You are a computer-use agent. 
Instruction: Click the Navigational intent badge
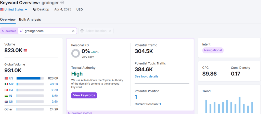click(x=213, y=50)
